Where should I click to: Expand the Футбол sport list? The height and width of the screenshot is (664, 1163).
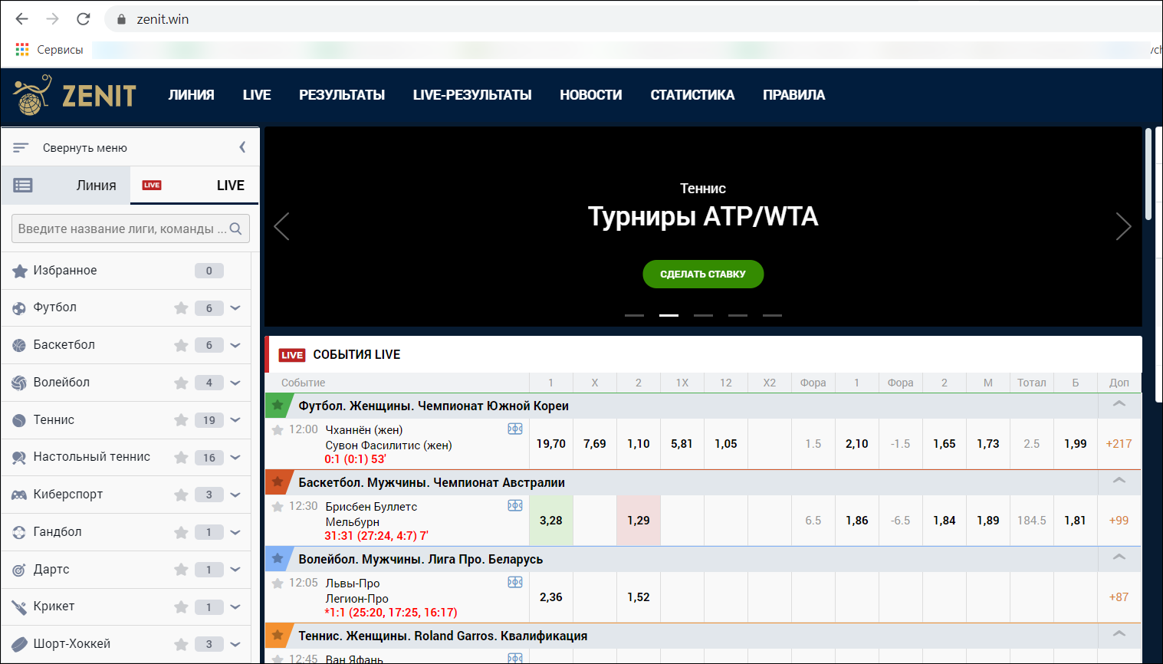point(235,307)
